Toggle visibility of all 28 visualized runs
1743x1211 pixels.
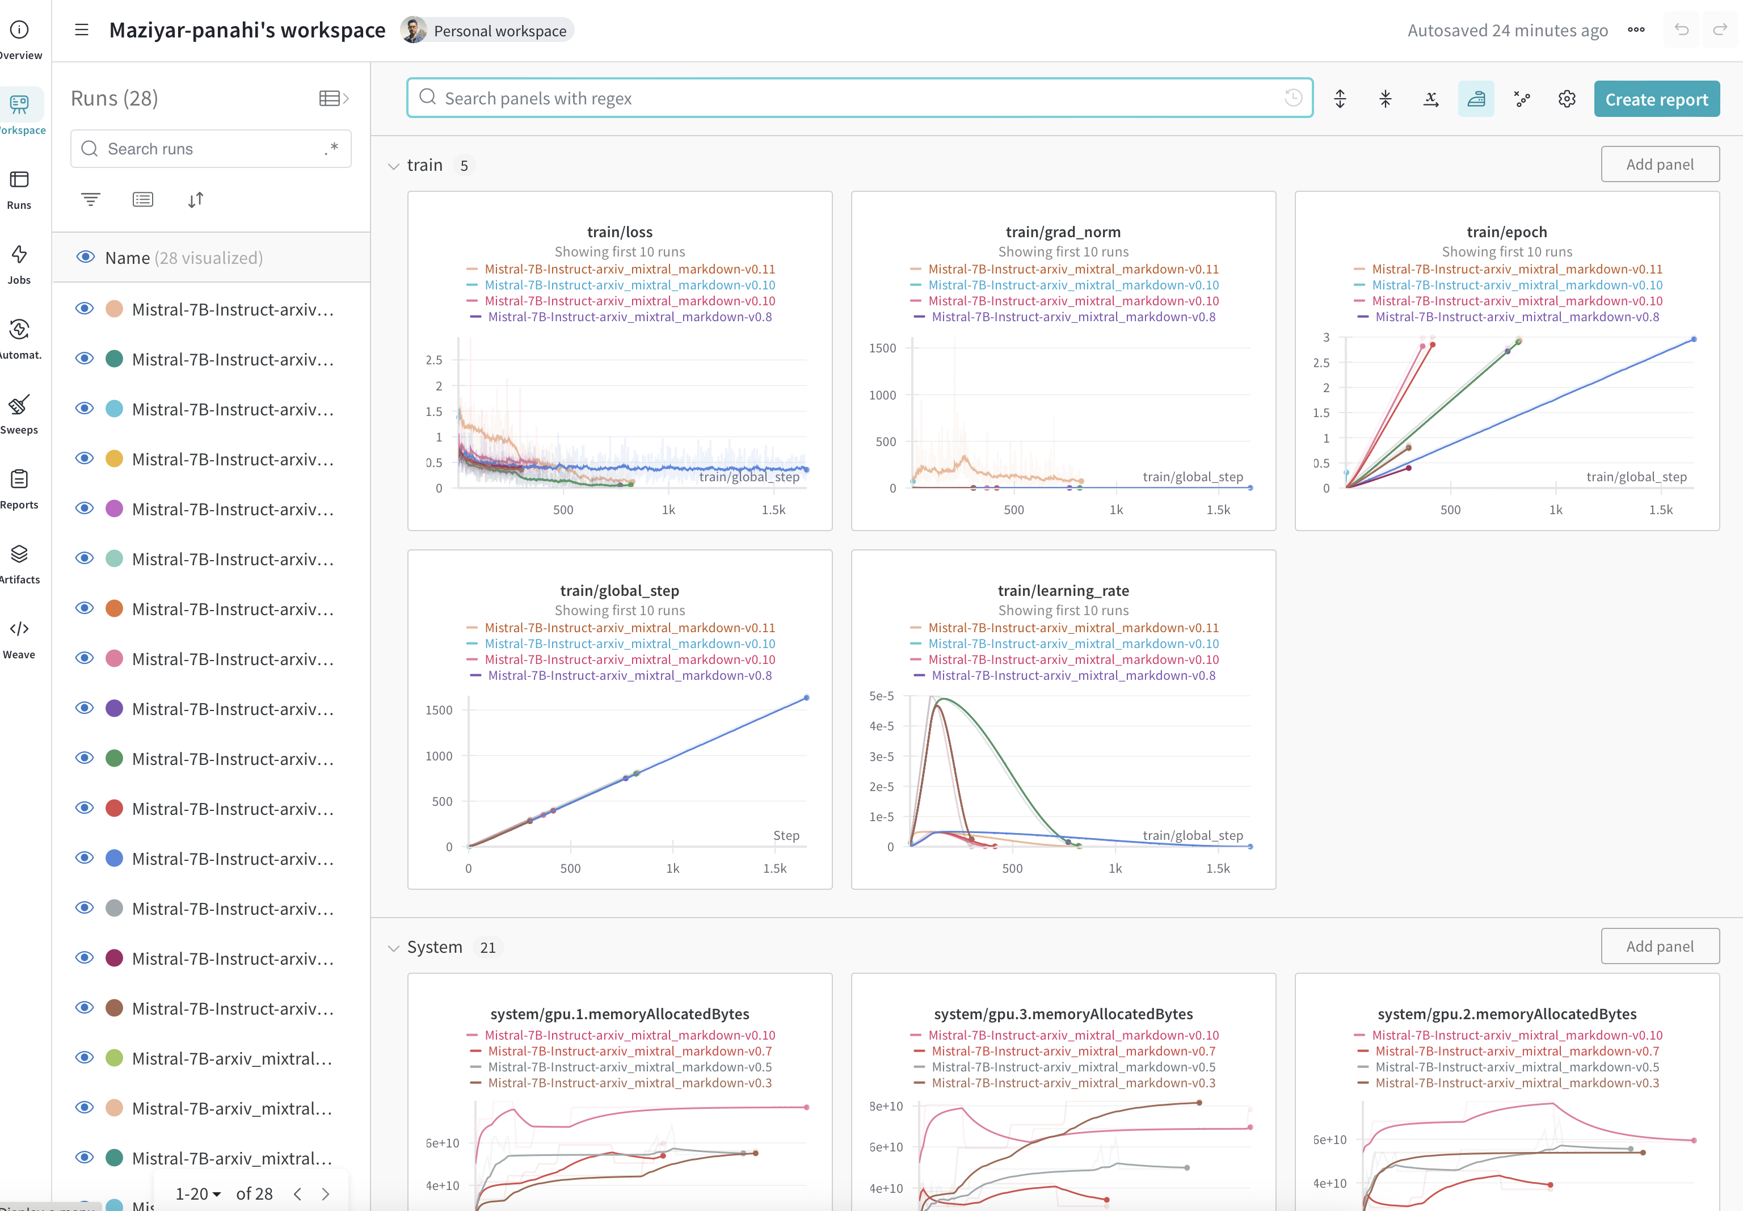(85, 257)
